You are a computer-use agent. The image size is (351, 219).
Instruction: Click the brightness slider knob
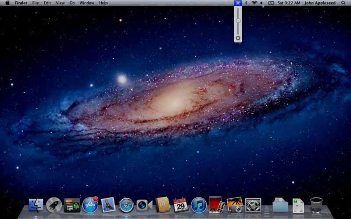click(238, 21)
